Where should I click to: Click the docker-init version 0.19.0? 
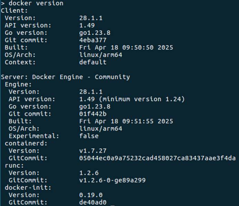coord(91,195)
